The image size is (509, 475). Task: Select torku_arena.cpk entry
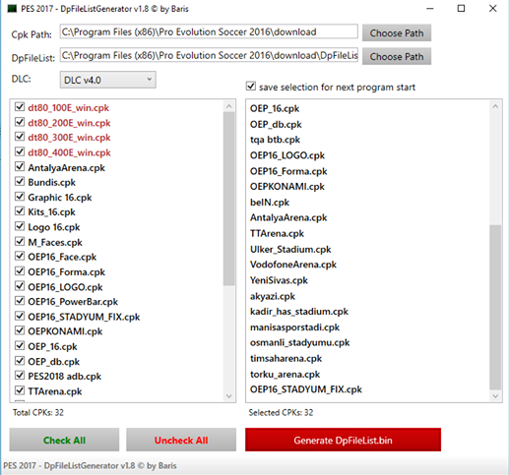(285, 375)
